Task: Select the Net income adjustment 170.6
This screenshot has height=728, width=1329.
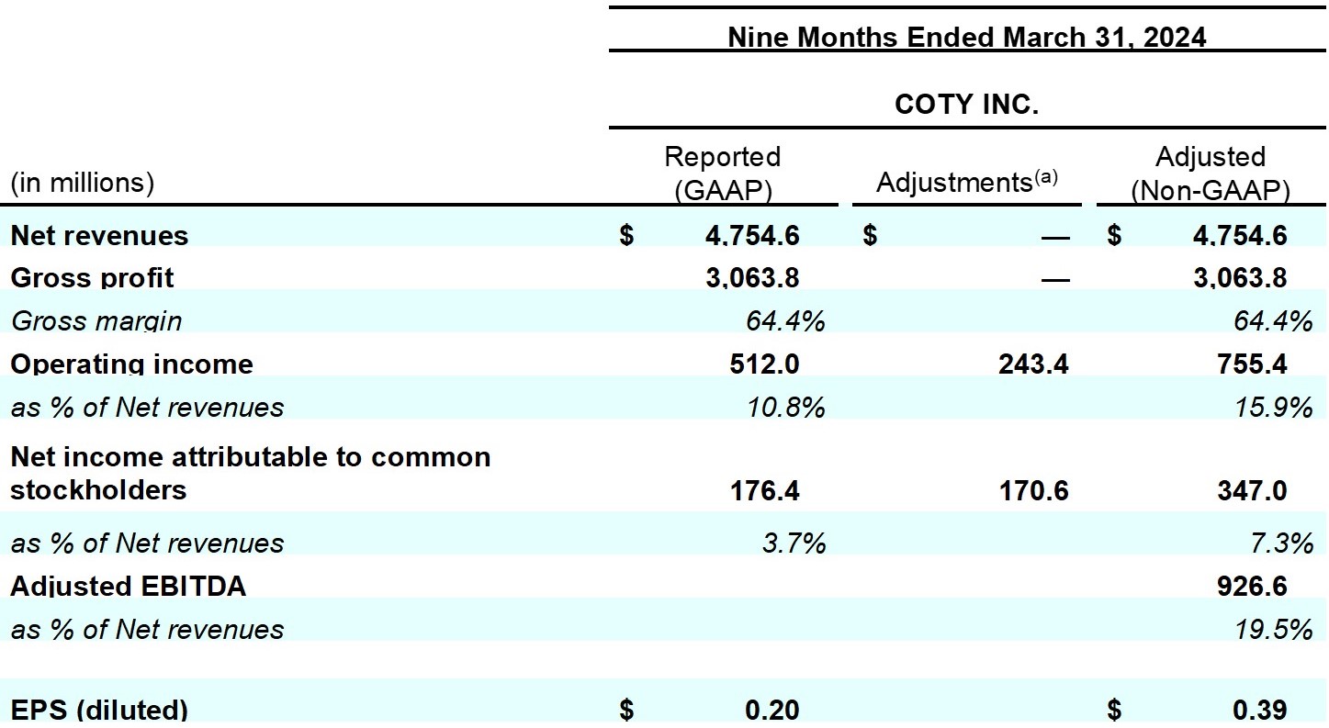Action: tap(1034, 490)
